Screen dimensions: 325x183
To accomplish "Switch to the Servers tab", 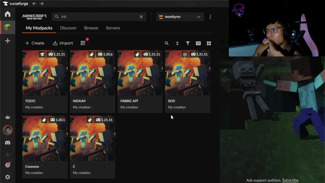I will point(113,28).
